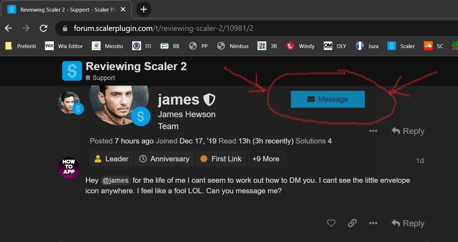Open the ITI bookmark

[142, 46]
